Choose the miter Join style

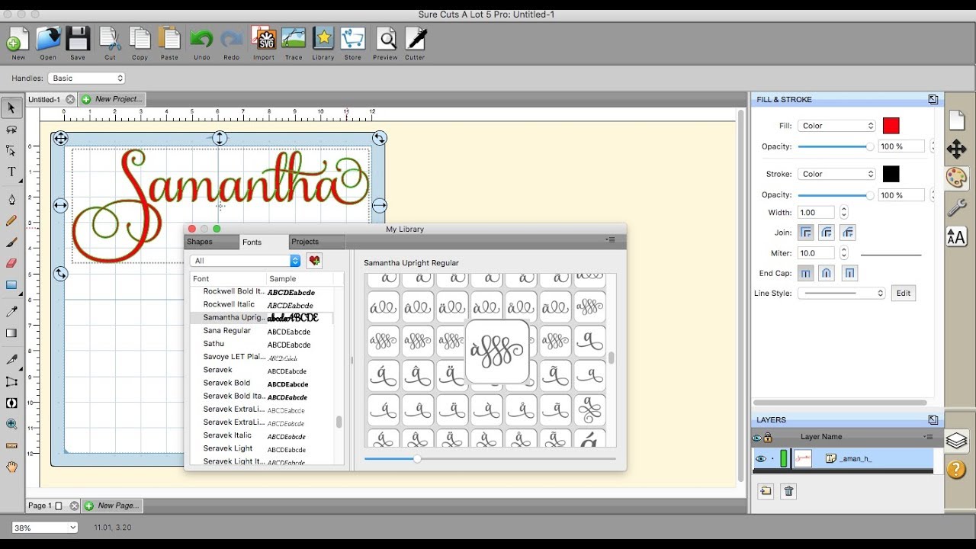click(x=805, y=233)
